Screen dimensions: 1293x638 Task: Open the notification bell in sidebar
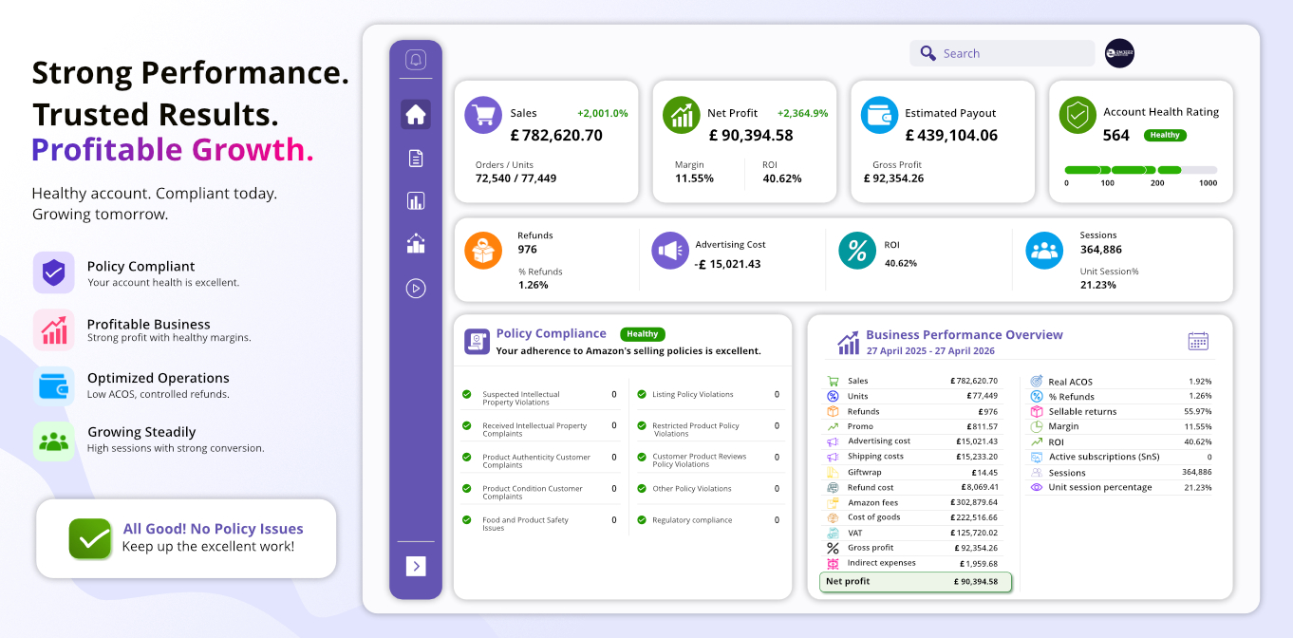416,60
